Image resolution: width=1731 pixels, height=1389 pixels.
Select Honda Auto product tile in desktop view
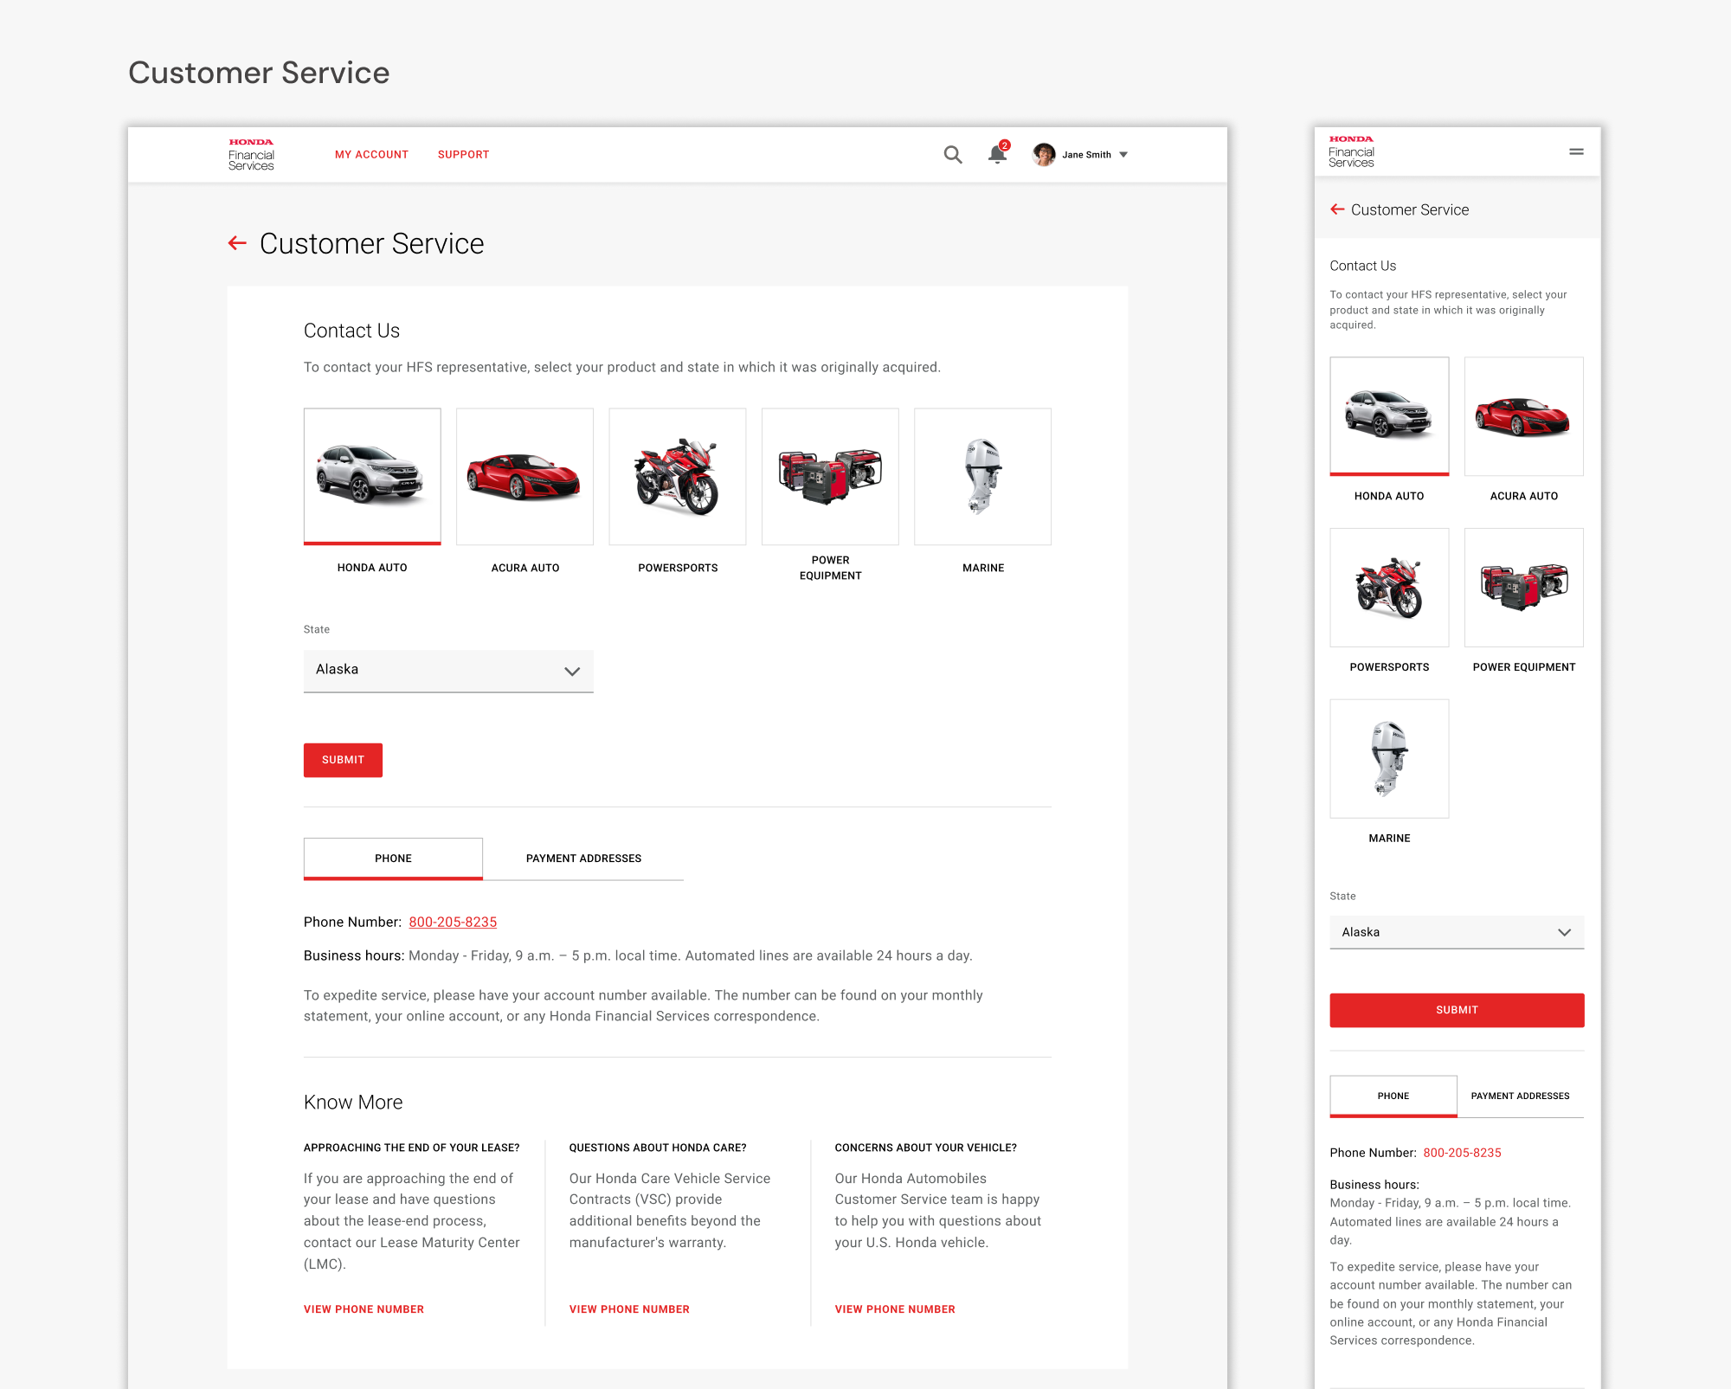tap(372, 476)
